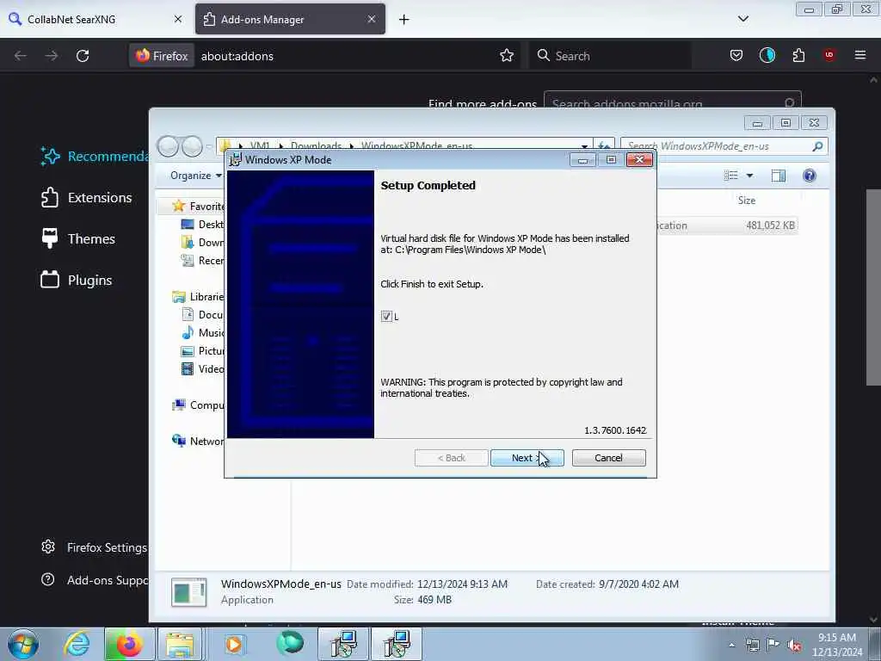Select Recent Places in Explorer pane

coord(202,260)
